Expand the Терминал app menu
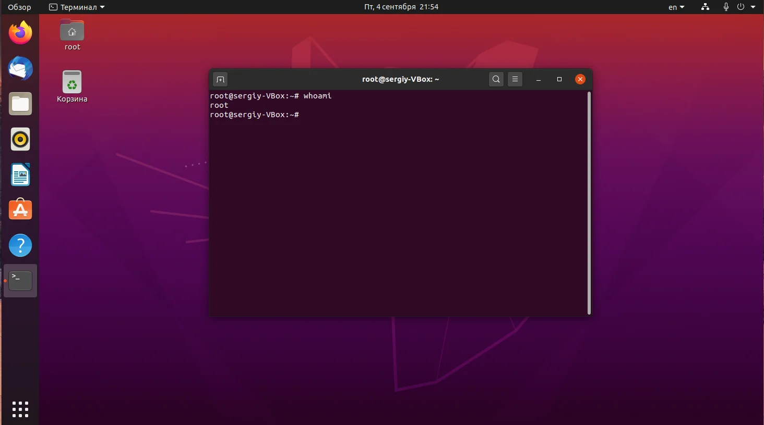Viewport: 764px width, 425px height. click(77, 7)
